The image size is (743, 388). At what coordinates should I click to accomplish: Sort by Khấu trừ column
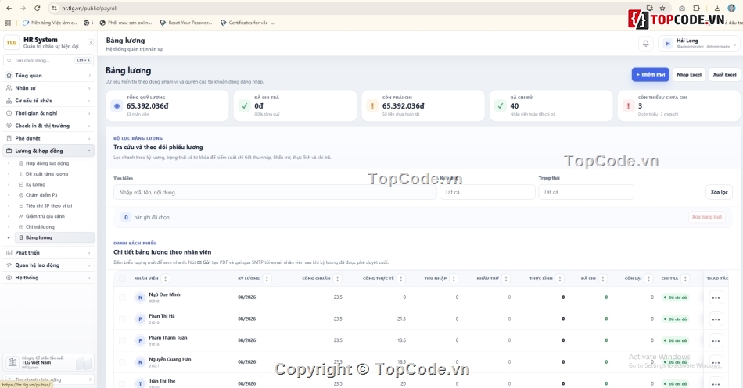[505, 279]
